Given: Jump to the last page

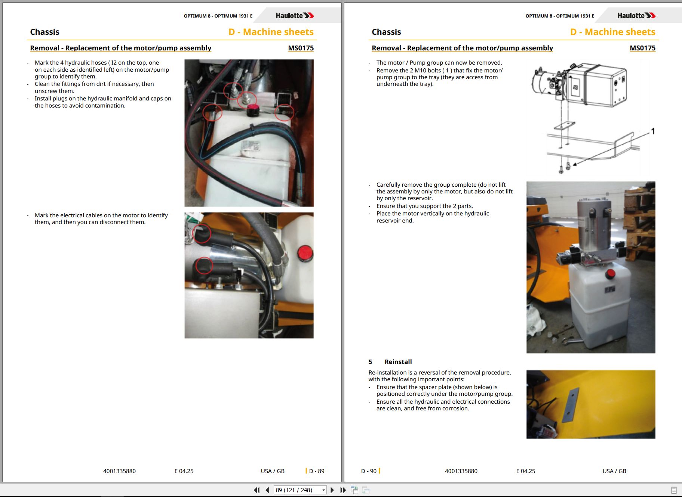Looking at the screenshot, I should click(x=343, y=490).
